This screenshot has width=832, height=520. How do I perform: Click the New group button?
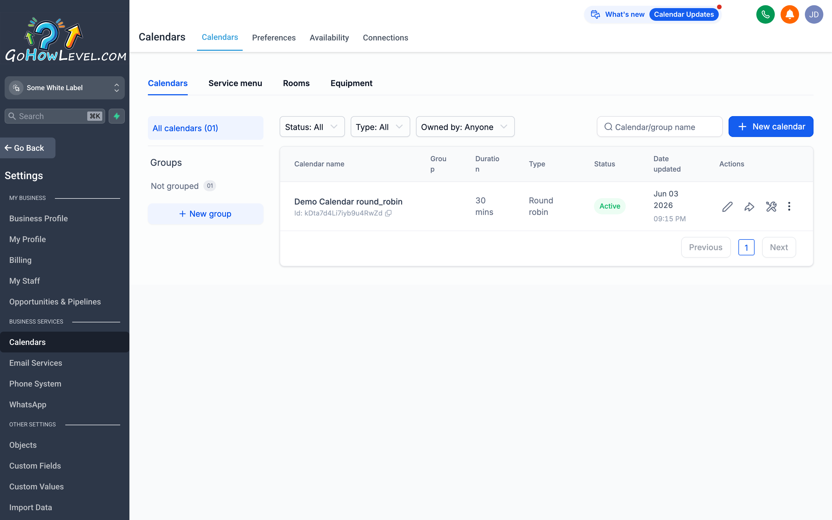coord(206,214)
